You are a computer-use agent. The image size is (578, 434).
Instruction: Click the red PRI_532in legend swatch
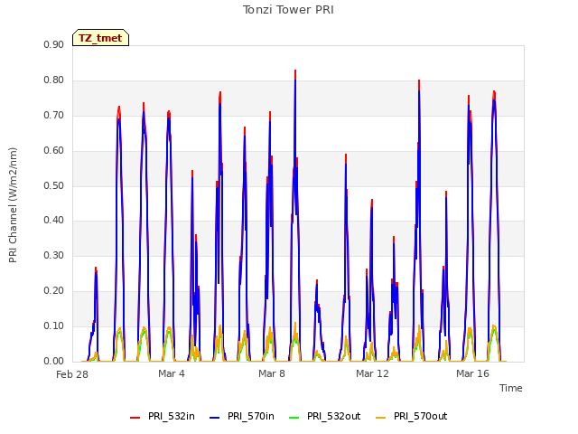click(135, 417)
